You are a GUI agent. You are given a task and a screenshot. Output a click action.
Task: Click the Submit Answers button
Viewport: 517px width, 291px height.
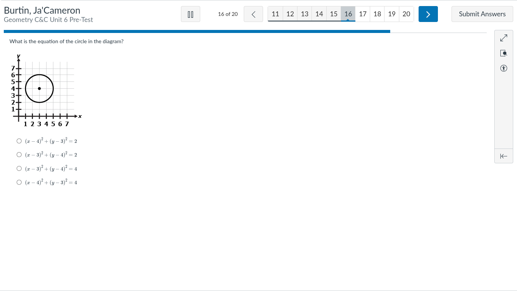(x=482, y=14)
